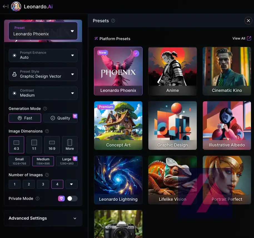Open More image dimension options
Screen dimensions: 254x238
(x=70, y=145)
